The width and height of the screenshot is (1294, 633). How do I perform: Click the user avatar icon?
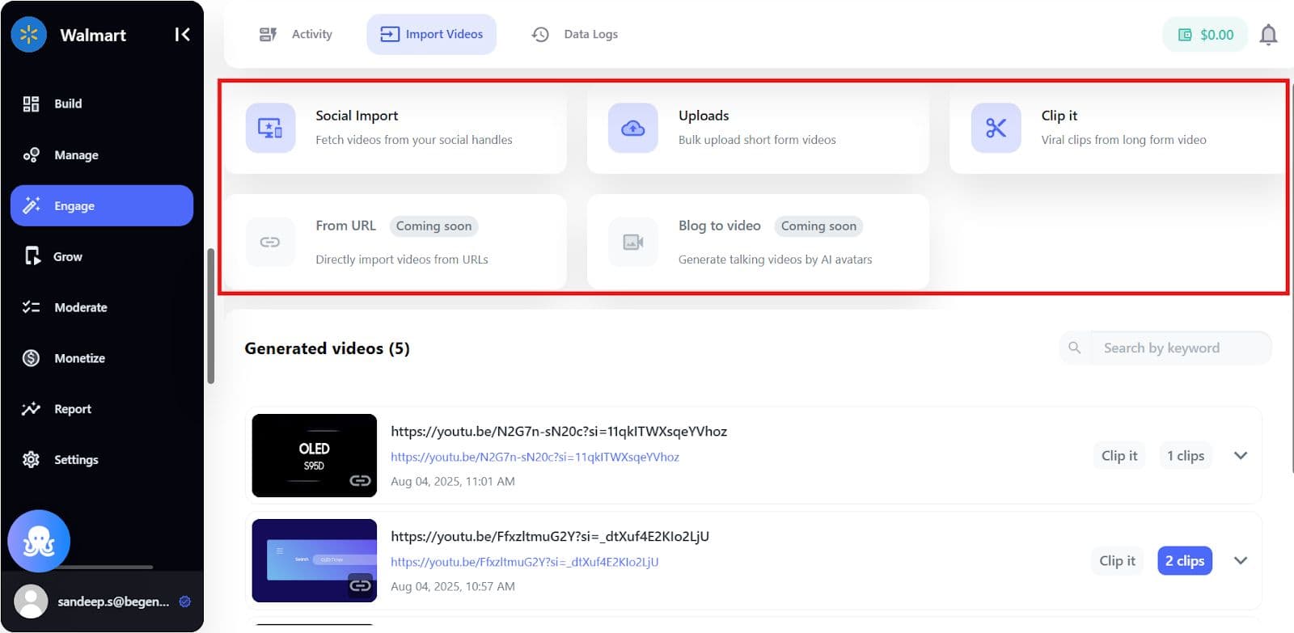click(x=32, y=601)
